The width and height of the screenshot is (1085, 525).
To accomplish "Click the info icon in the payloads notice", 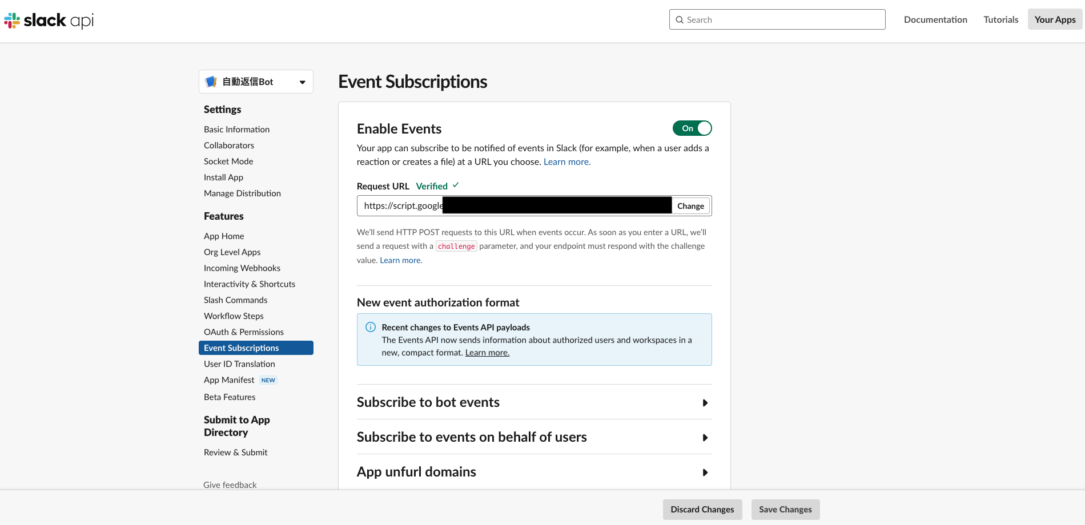I will click(370, 326).
